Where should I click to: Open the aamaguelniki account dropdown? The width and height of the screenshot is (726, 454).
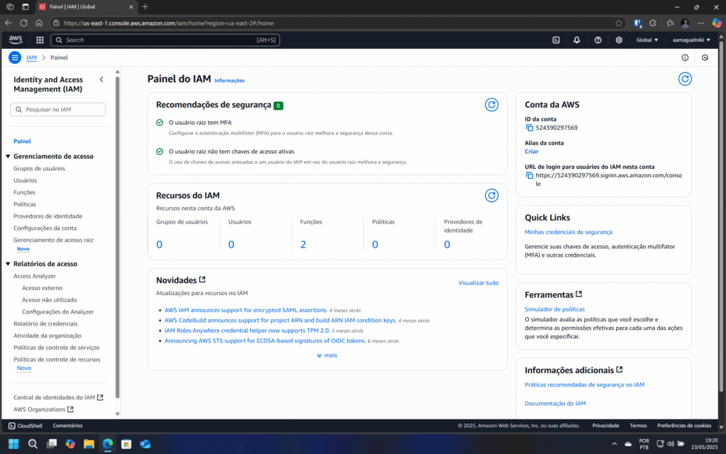tap(691, 40)
